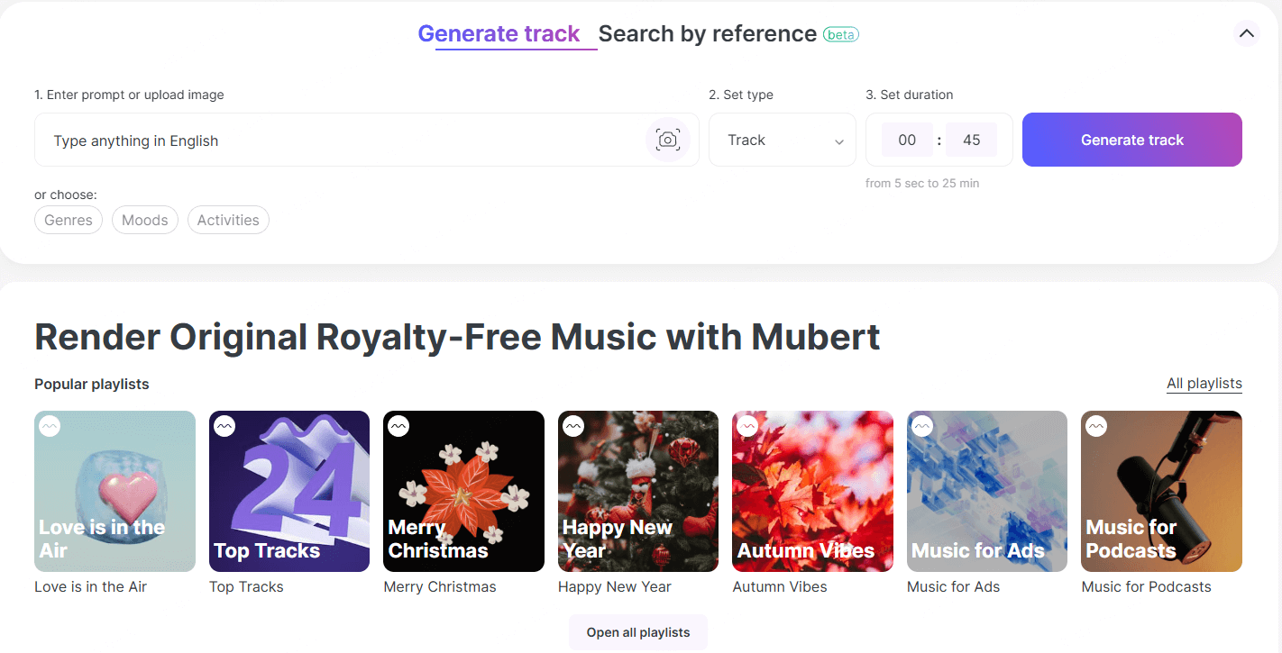Click wave icon on Happy New Year cover
Screen dimensions: 1282x653
[573, 427]
